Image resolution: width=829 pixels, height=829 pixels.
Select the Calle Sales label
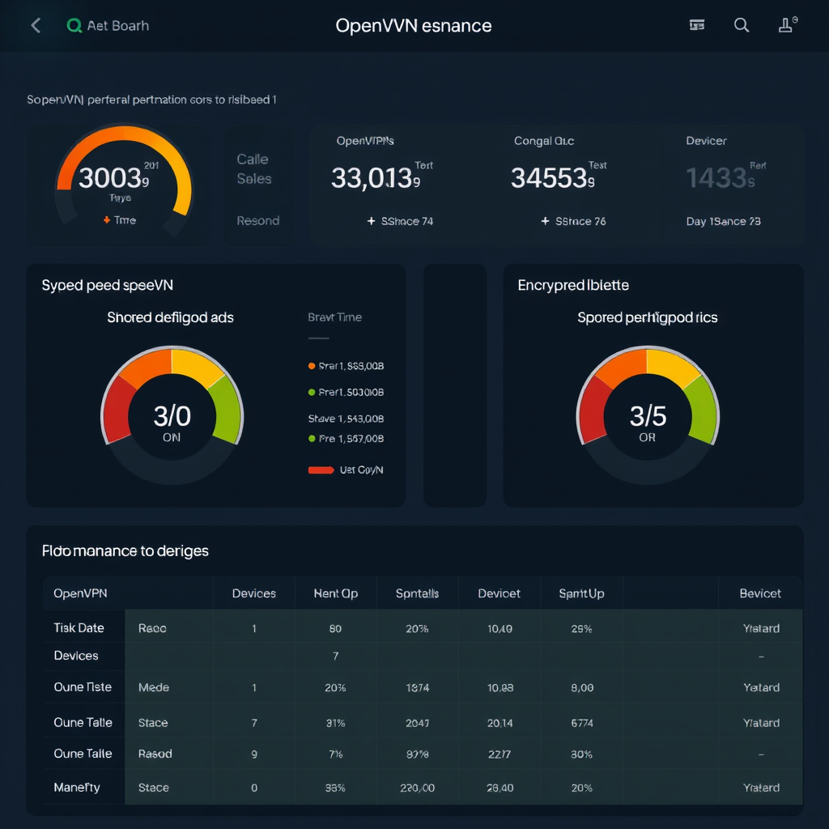253,168
